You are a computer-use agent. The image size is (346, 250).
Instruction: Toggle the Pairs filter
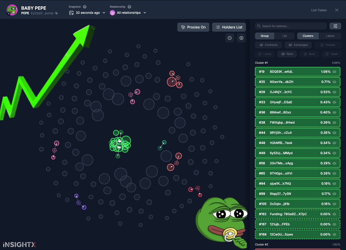[x=287, y=54]
